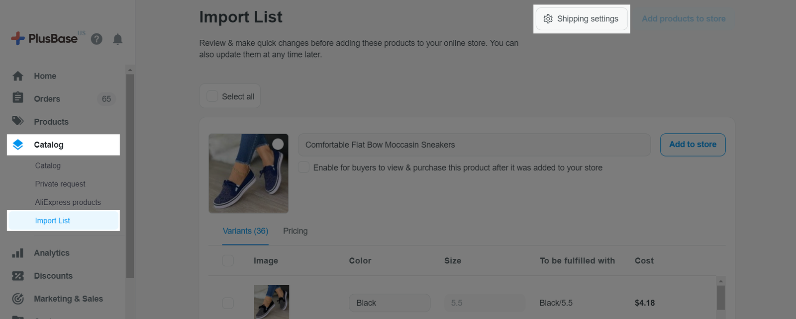
Task: Open Shipping settings
Action: [x=582, y=19]
